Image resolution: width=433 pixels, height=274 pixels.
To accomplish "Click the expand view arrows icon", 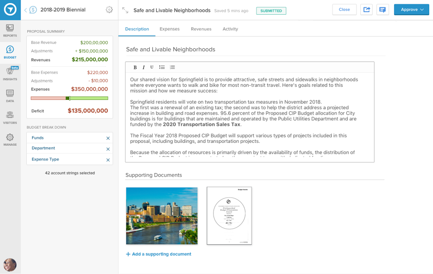I will [125, 10].
